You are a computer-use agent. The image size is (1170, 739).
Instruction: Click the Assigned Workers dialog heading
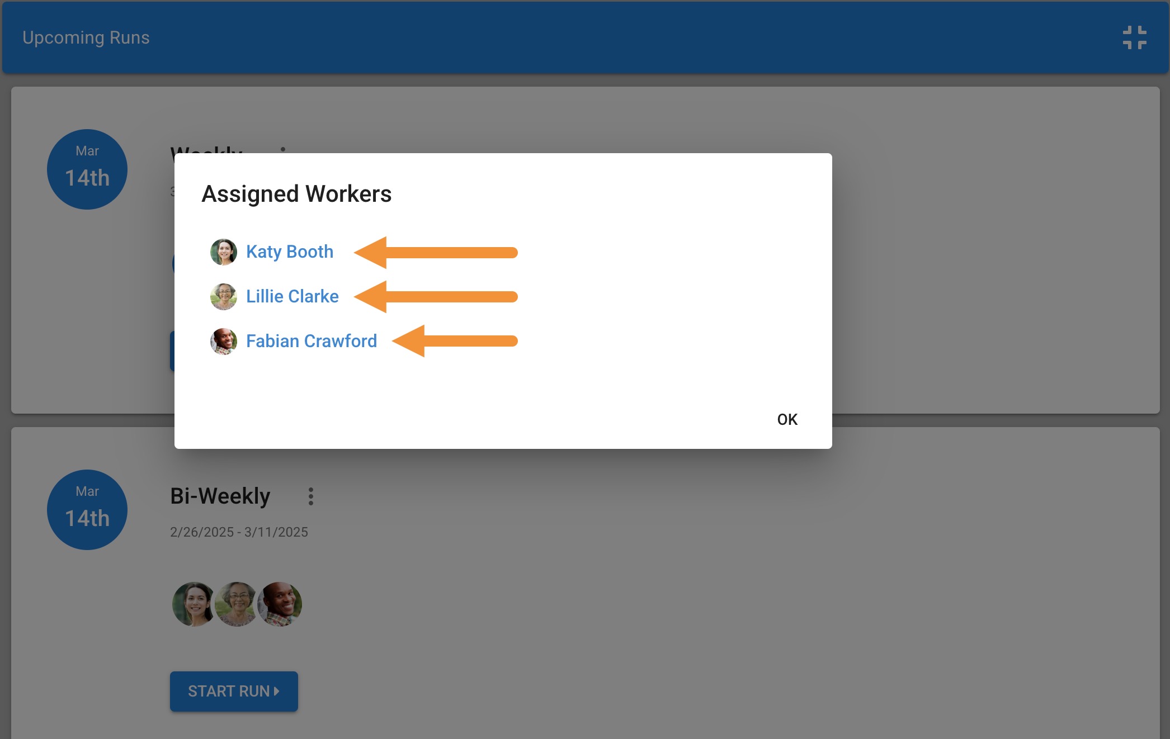(296, 194)
